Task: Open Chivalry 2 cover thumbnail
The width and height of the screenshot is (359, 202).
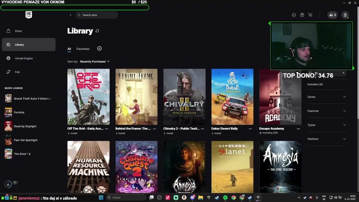Action: pos(184,97)
